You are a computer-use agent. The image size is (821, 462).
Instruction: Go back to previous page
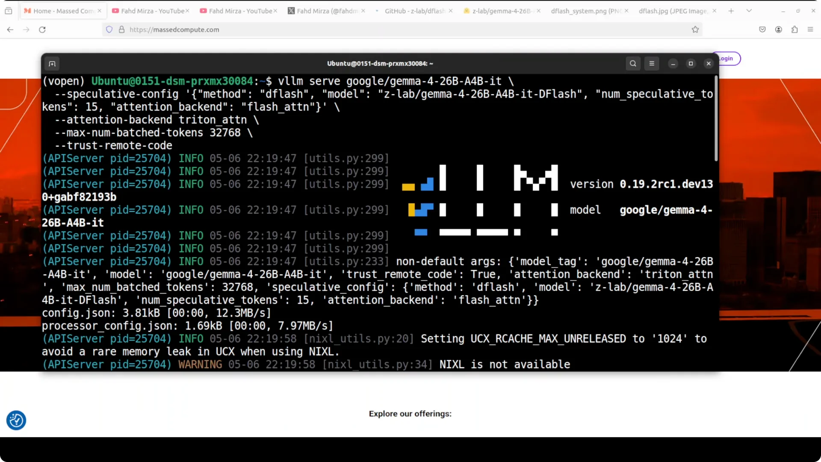pos(10,30)
